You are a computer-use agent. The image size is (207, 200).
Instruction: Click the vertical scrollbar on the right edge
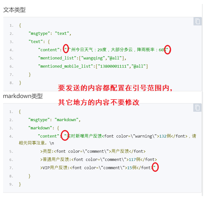202,100
